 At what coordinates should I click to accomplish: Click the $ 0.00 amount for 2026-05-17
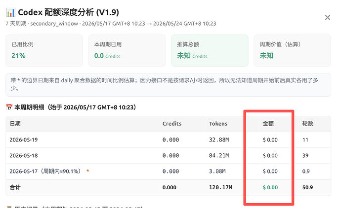click(x=270, y=172)
